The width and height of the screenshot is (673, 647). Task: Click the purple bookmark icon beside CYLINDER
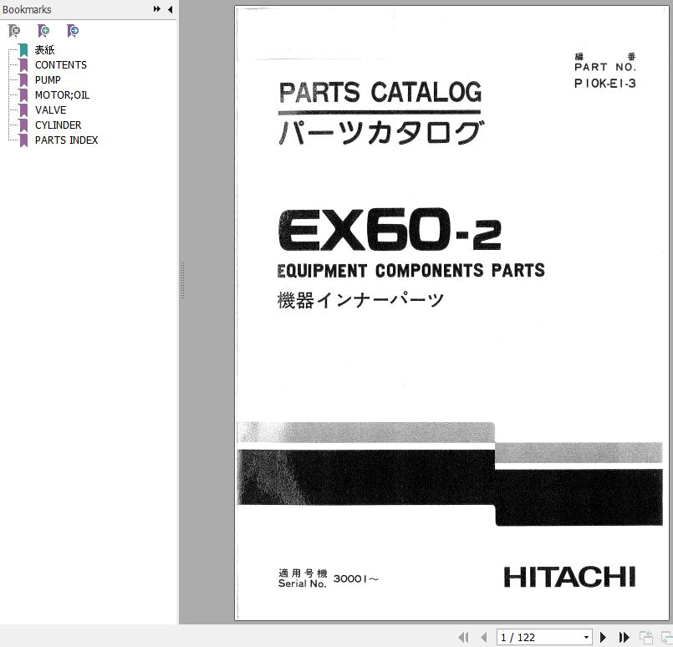click(23, 125)
